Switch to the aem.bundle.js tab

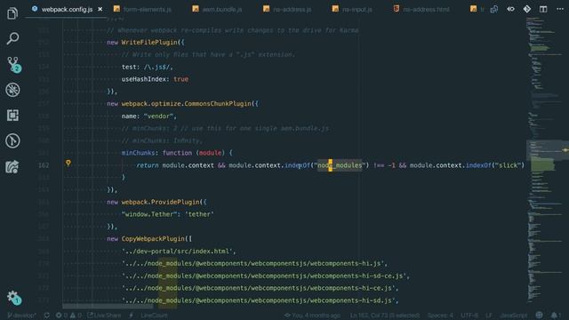[x=217, y=9]
